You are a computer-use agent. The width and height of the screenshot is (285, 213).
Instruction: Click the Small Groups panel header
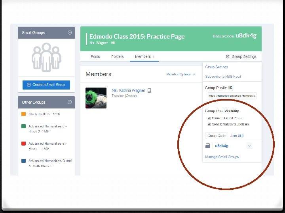pyautogui.click(x=46, y=33)
